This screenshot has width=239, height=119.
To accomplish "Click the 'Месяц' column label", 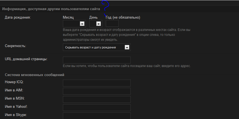I will pos(68,18).
